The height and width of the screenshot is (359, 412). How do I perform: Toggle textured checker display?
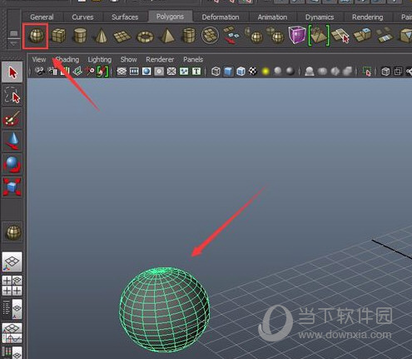[253, 72]
